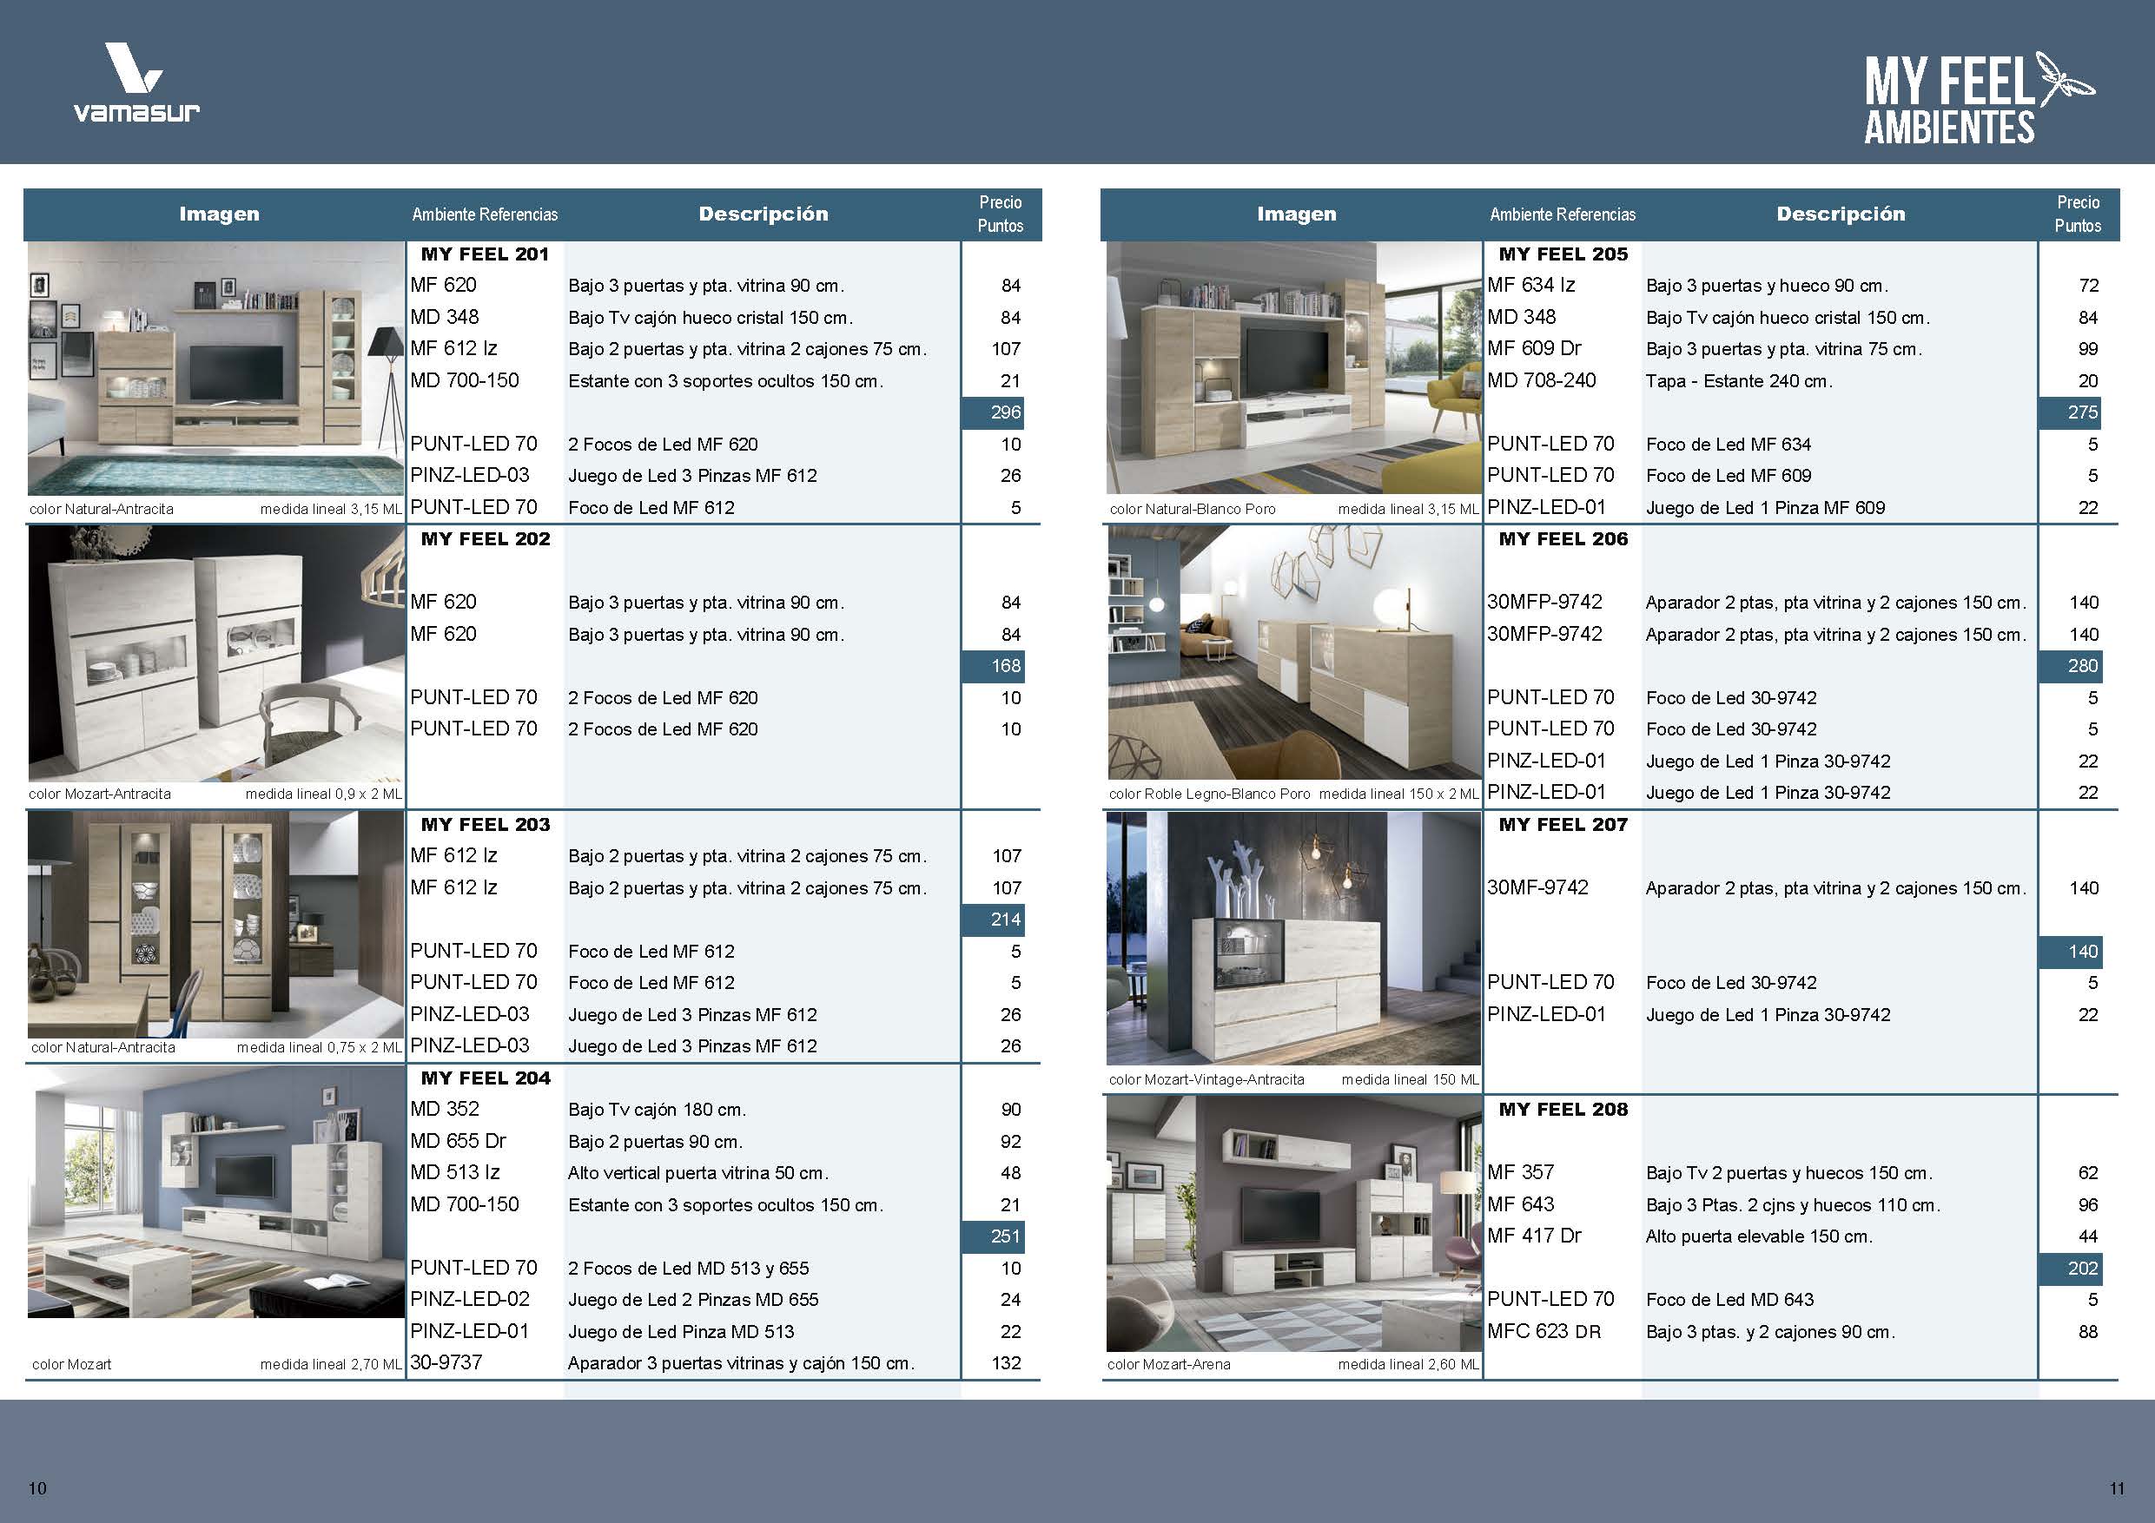2155x1523 pixels.
Task: Click description 'Alto vertical puerta vitrina 50 cm.'
Action: 698,1173
